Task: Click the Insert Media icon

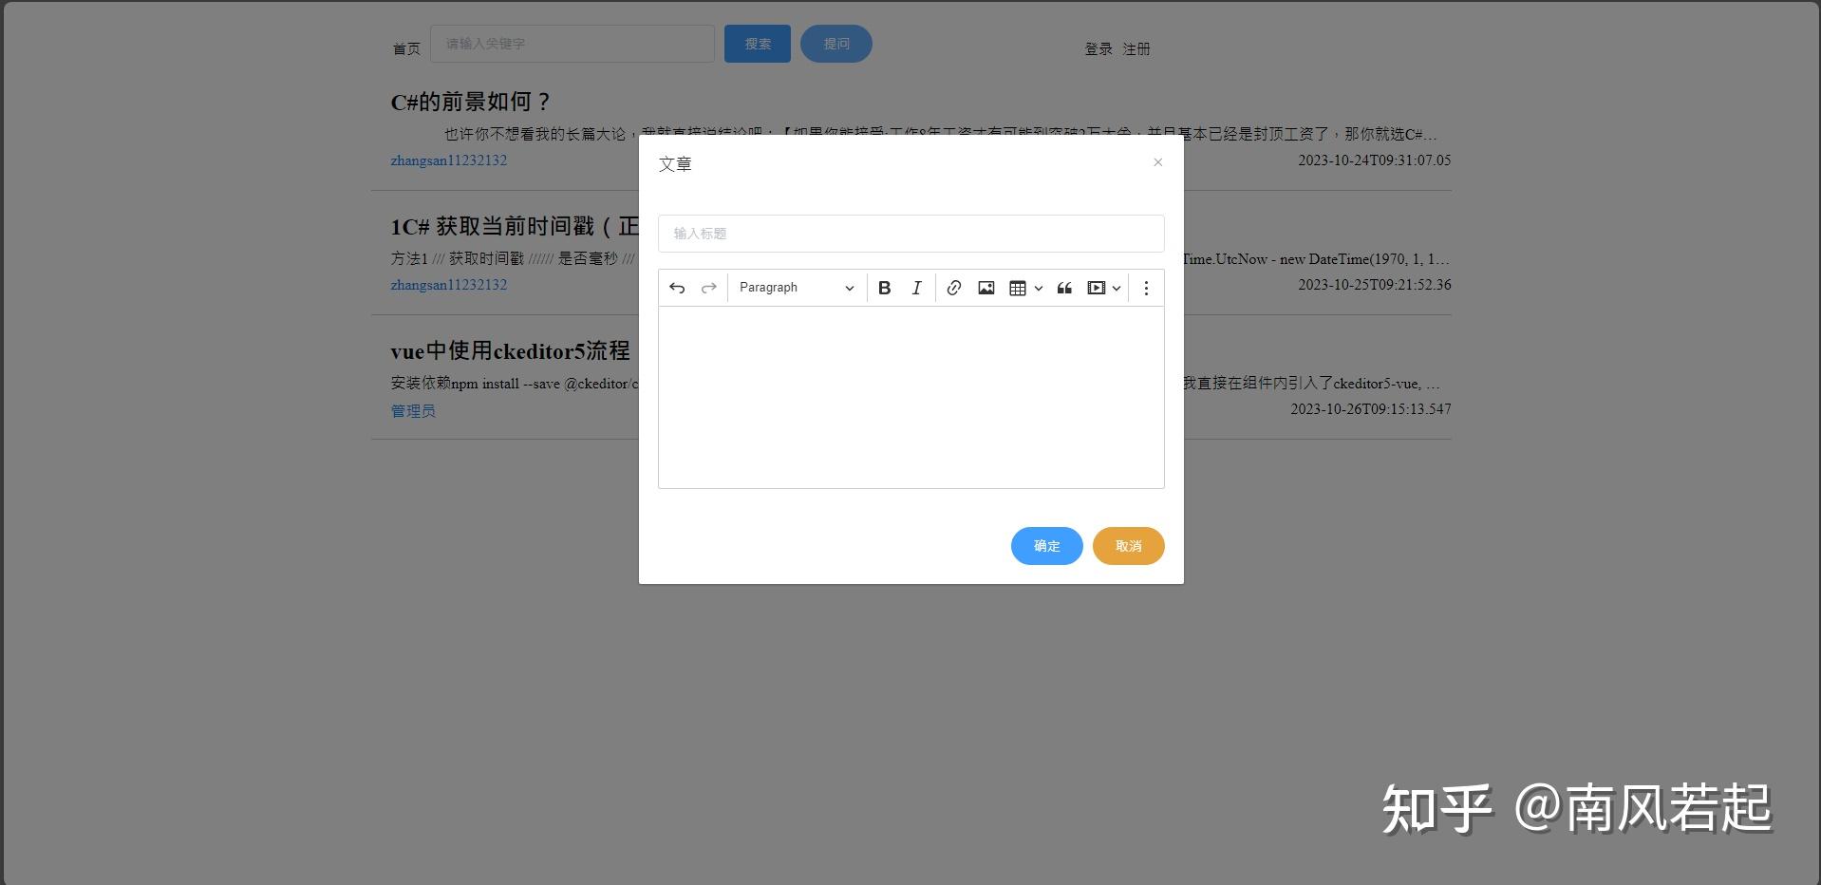Action: 1096,287
